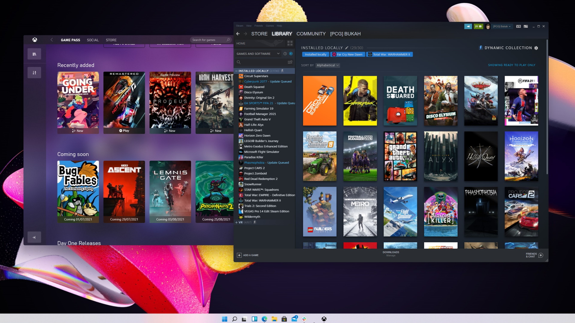Toggle the Installed Locally filter button
Image resolution: width=575 pixels, height=323 pixels.
point(315,54)
